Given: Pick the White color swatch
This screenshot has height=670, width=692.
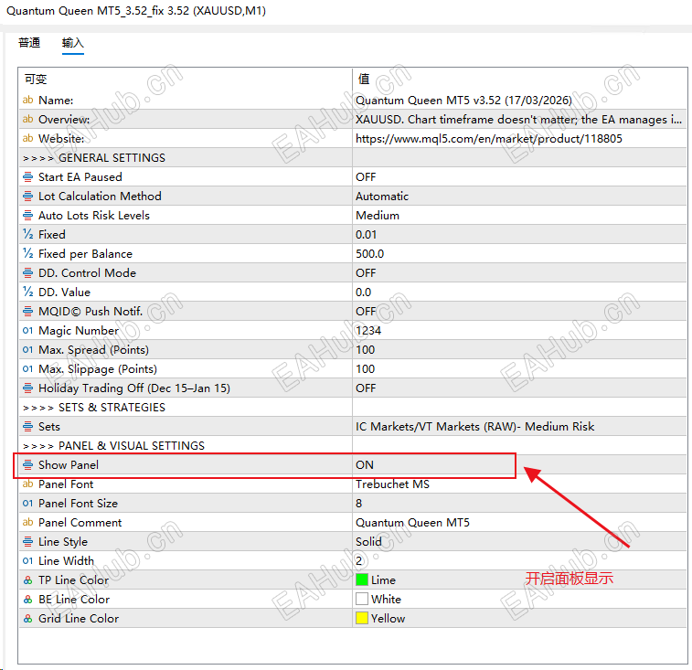Looking at the screenshot, I should tap(362, 599).
